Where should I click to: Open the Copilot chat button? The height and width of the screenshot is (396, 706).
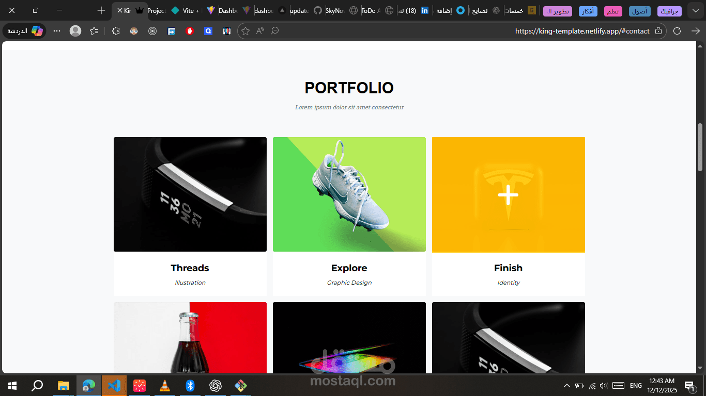tap(24, 31)
